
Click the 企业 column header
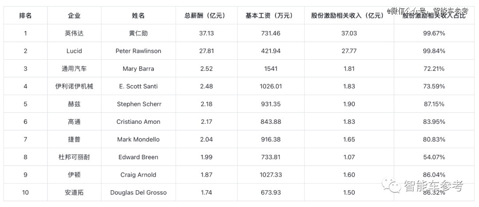74,15
